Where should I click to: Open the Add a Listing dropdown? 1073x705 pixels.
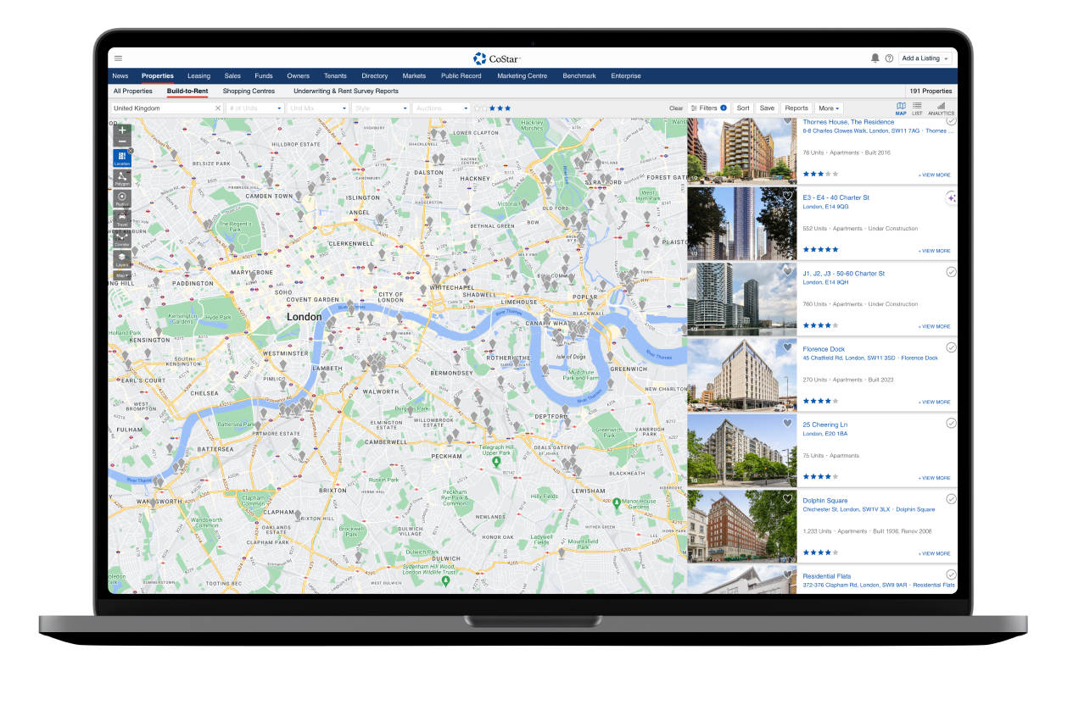925,58
